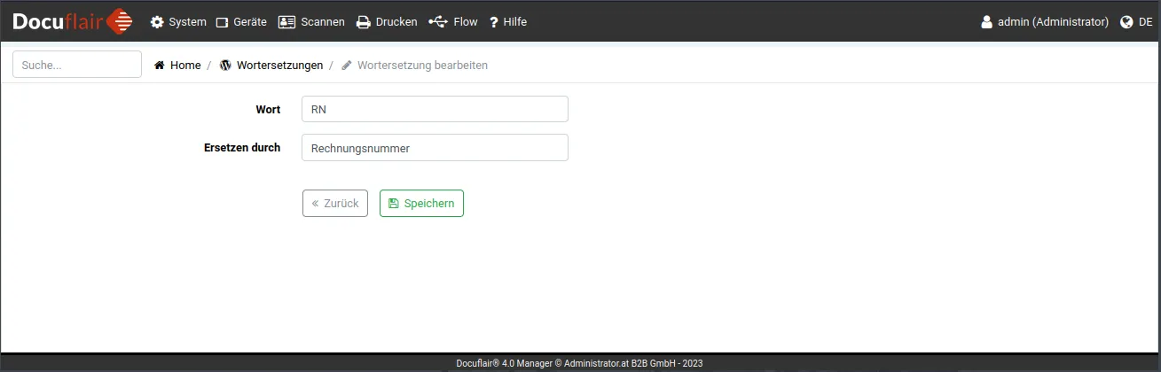Click the Docuflair logo
This screenshot has width=1161, height=372.
click(73, 21)
